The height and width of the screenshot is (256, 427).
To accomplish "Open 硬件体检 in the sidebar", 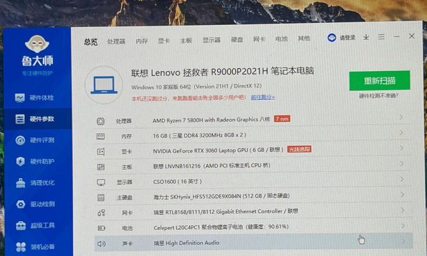I will tap(35, 98).
